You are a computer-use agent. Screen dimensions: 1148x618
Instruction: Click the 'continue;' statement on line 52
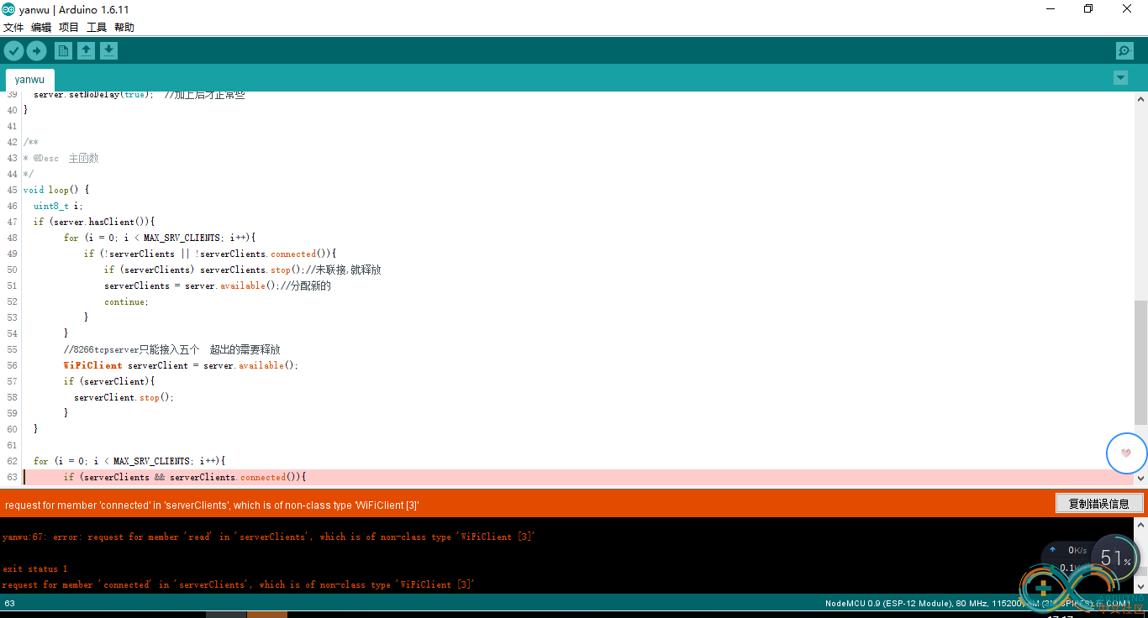[x=126, y=301]
